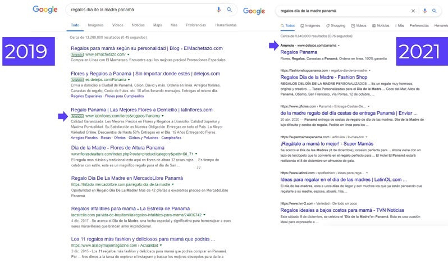
Task: Open the ElMachetazo.com ad result title
Action: coord(147,48)
